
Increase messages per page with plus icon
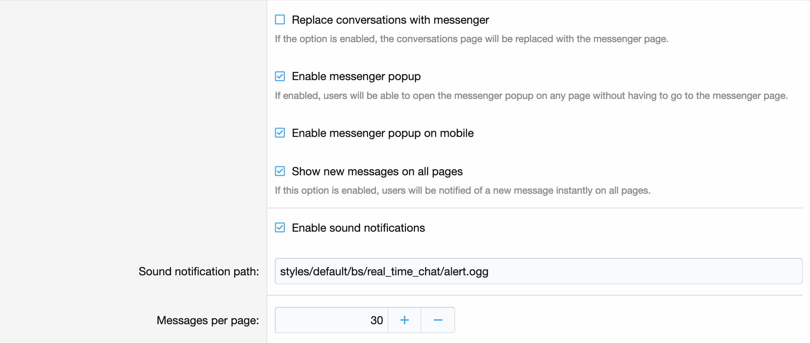(x=404, y=320)
